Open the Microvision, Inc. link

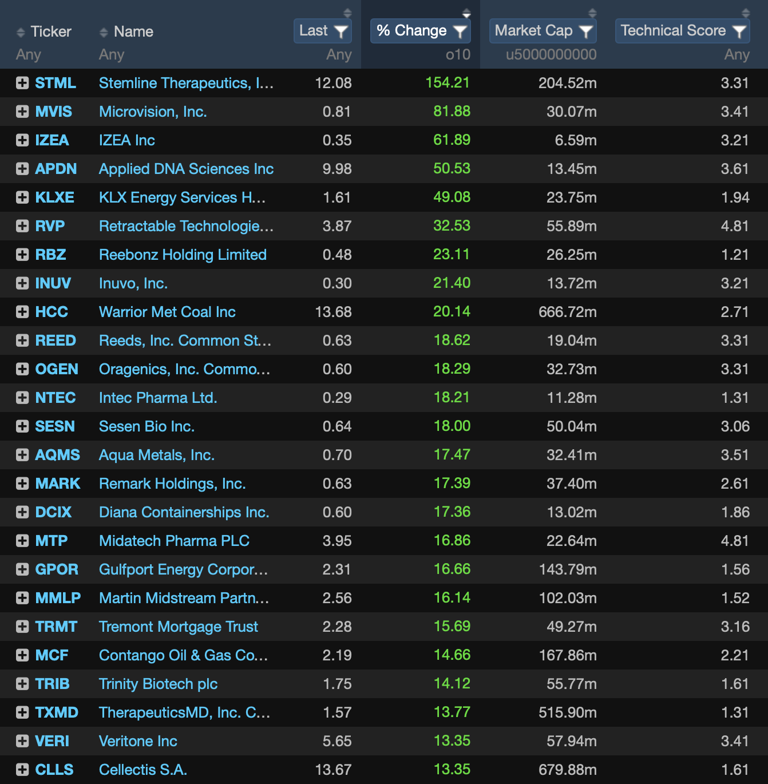tap(153, 112)
